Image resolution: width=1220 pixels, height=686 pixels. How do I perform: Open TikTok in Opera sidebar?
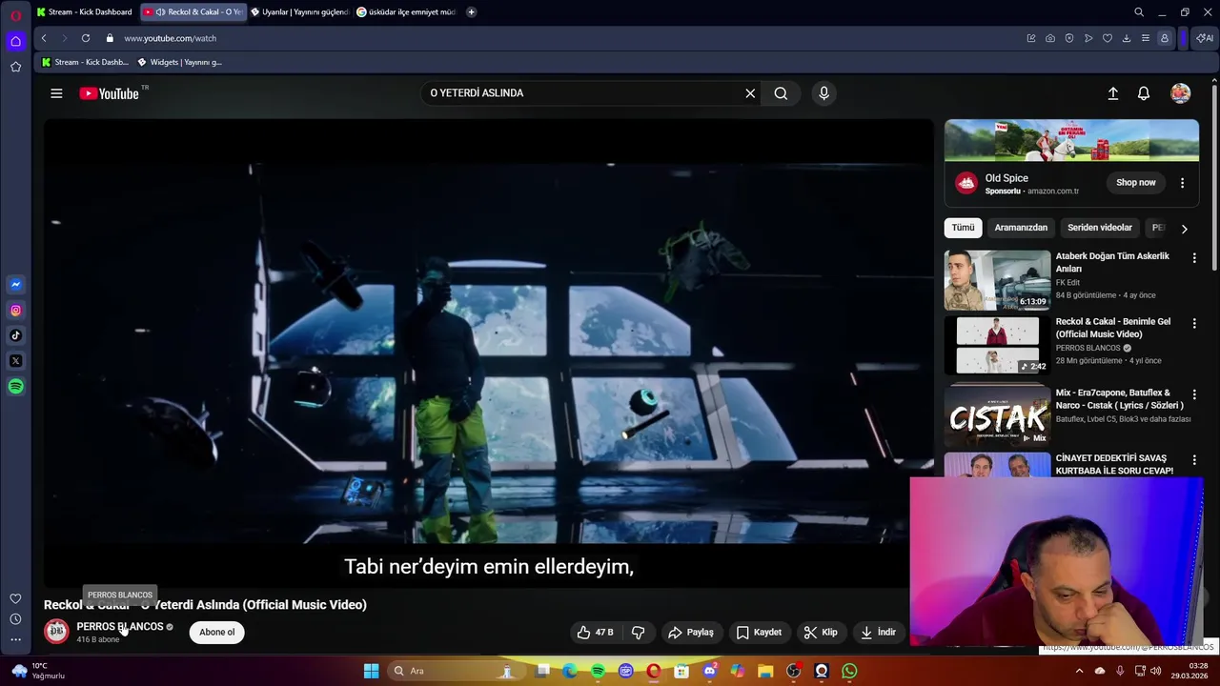click(x=15, y=335)
